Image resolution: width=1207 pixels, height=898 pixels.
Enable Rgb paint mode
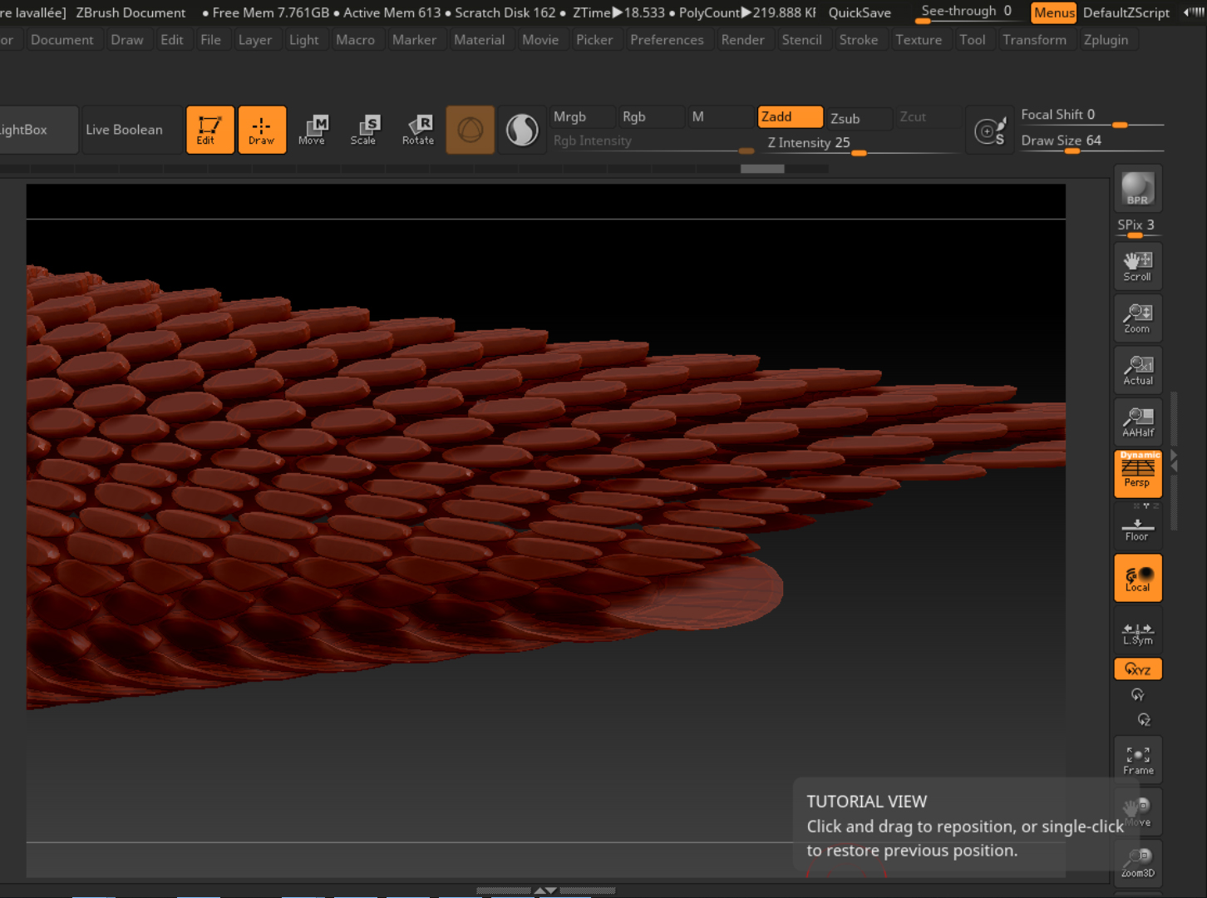click(651, 116)
